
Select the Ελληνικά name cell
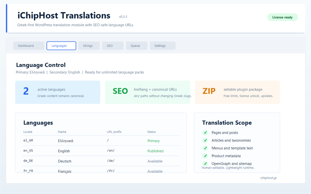66,141
